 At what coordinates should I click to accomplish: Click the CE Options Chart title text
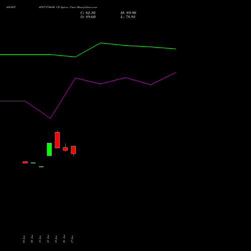(x=68, y=8)
